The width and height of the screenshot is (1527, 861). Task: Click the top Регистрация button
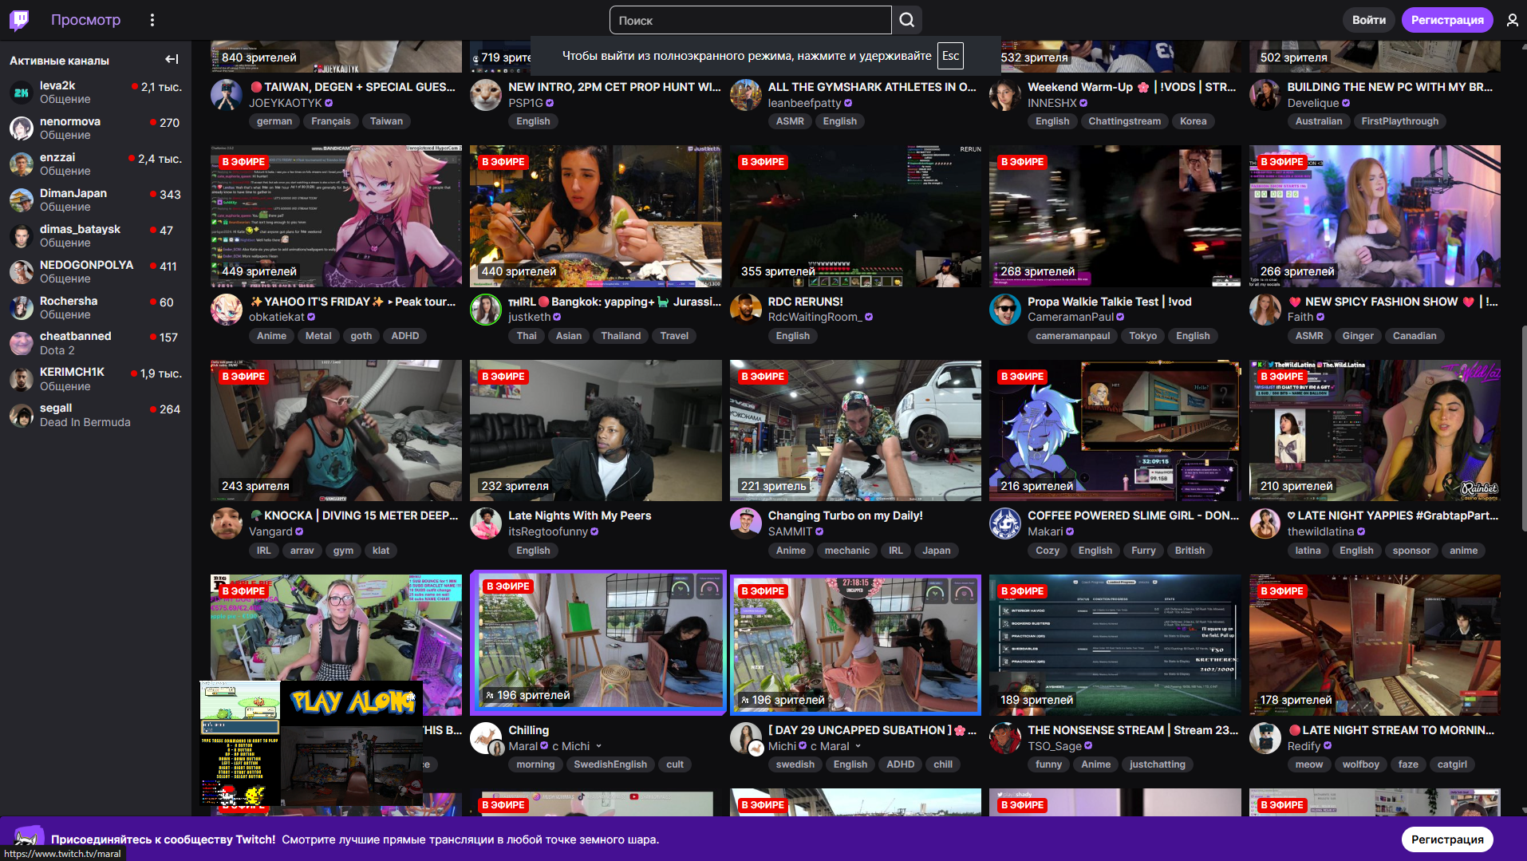[x=1447, y=20]
